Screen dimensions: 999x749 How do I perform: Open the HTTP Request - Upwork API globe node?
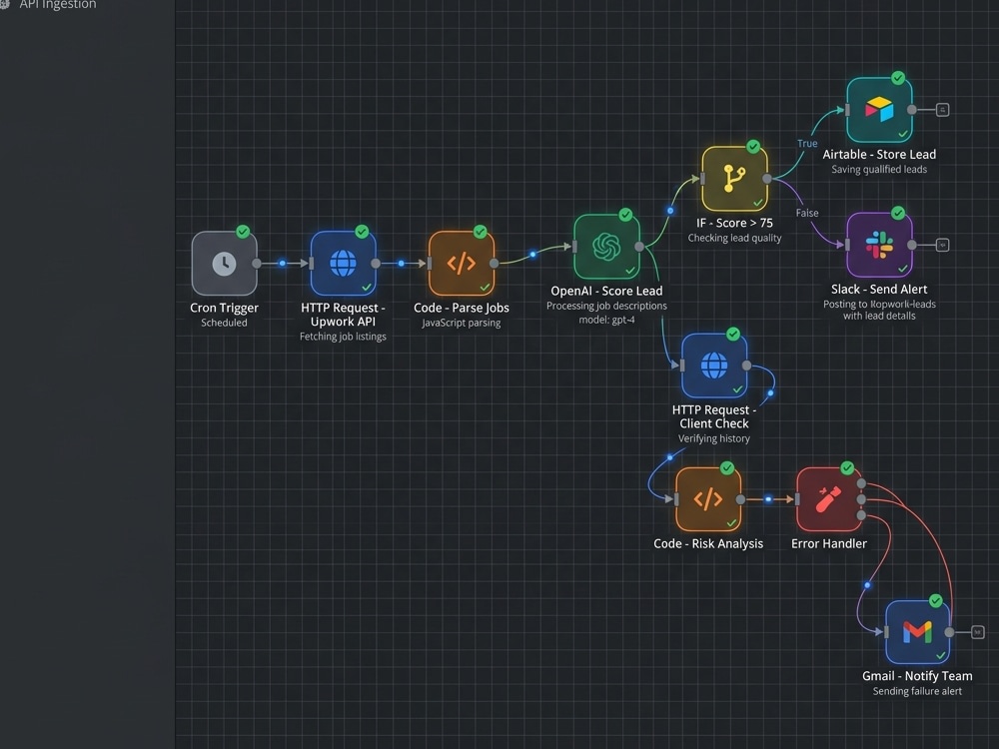click(x=343, y=263)
